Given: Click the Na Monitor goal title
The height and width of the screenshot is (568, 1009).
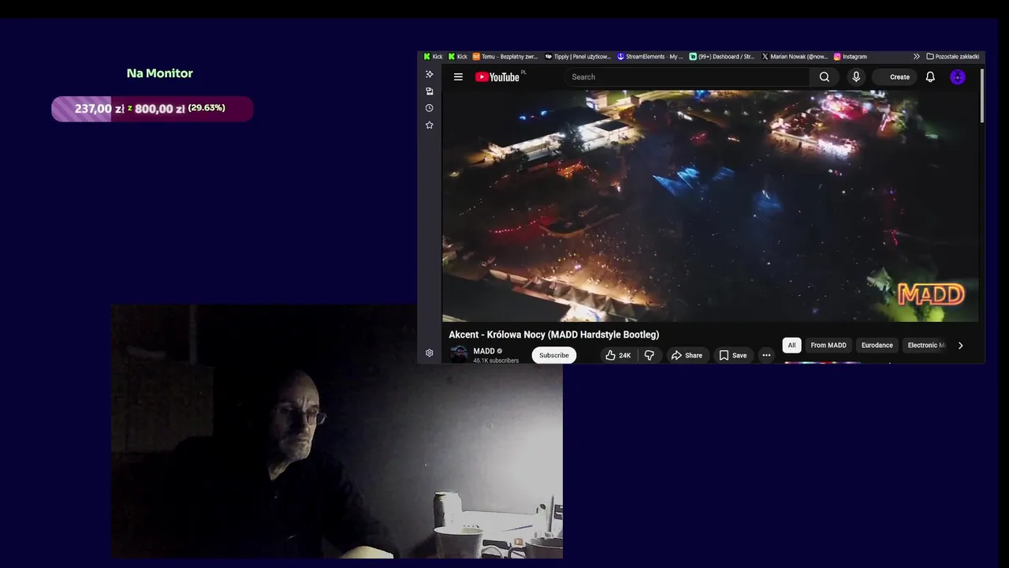Looking at the screenshot, I should 160,73.
